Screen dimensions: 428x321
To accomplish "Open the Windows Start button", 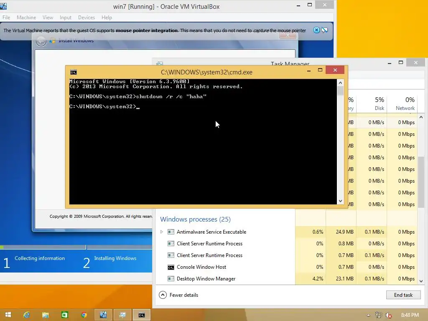I will (x=8, y=315).
